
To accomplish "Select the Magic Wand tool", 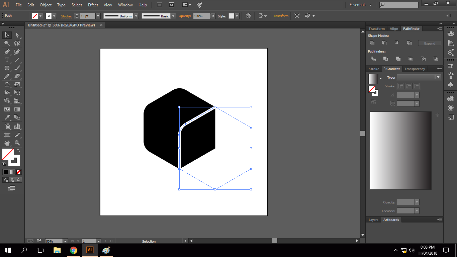I will point(7,44).
